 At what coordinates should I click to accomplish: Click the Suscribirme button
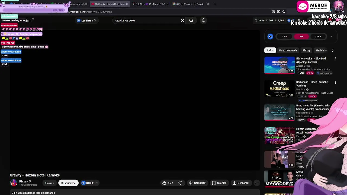click(x=68, y=183)
